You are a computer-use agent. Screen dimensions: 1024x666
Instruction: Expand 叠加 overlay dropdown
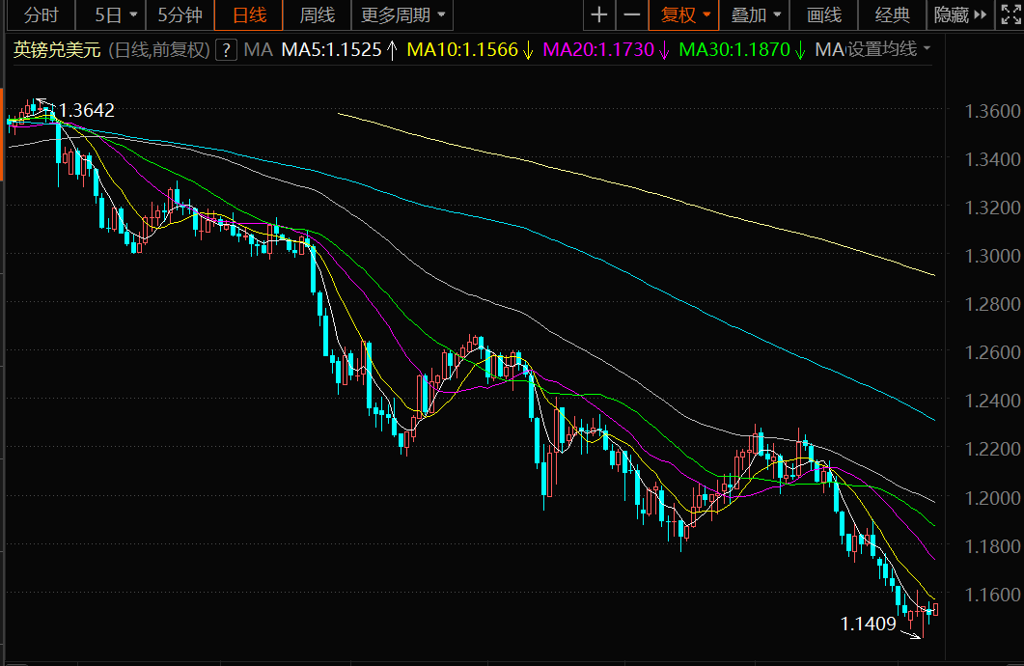pos(755,15)
